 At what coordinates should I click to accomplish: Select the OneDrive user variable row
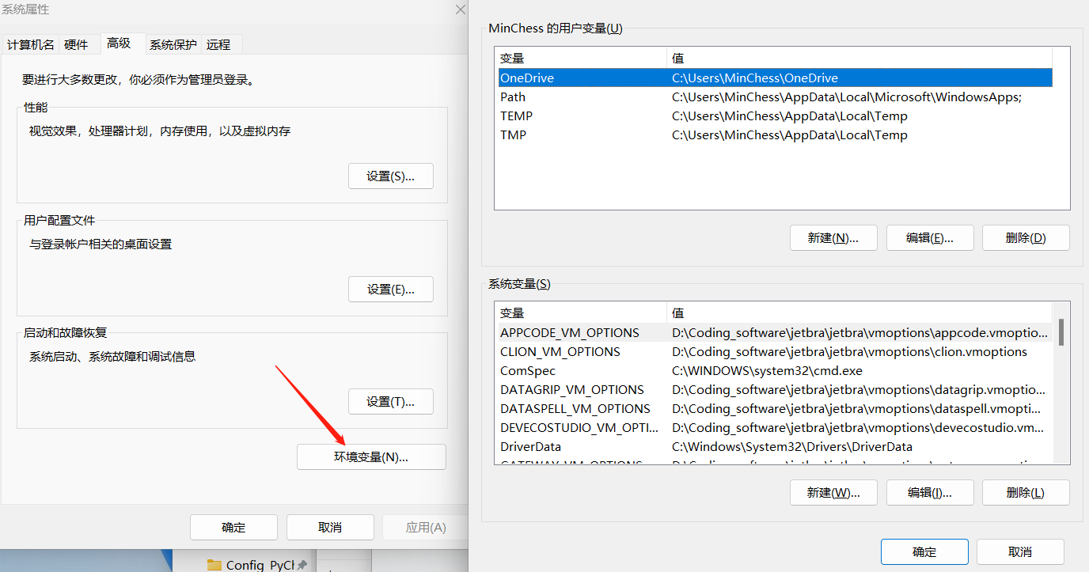[776, 78]
